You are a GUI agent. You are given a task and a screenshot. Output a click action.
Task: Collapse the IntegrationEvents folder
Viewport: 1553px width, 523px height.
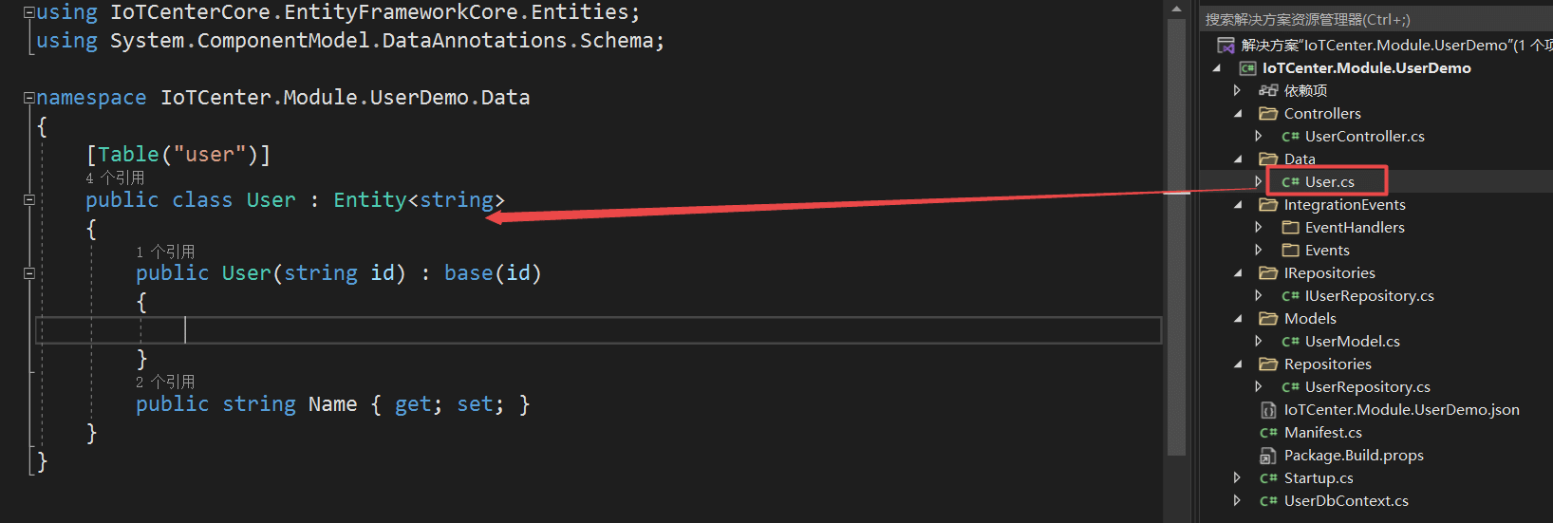[x=1238, y=205]
